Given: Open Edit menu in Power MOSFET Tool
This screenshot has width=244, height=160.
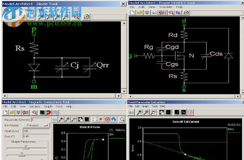Looking at the screenshot, I should click(142, 7).
